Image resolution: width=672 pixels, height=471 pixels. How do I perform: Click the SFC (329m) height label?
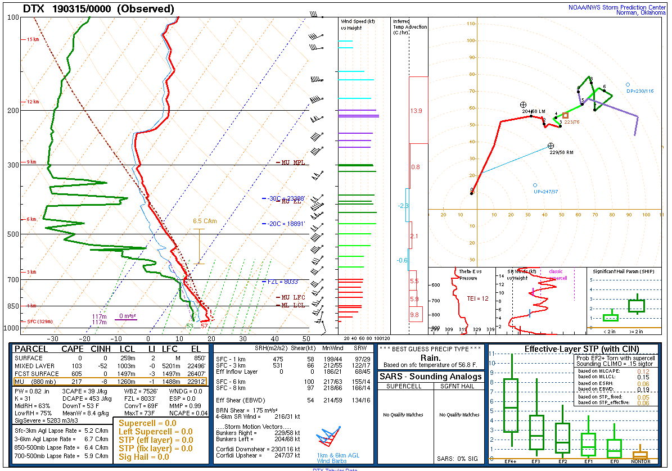[x=40, y=321]
